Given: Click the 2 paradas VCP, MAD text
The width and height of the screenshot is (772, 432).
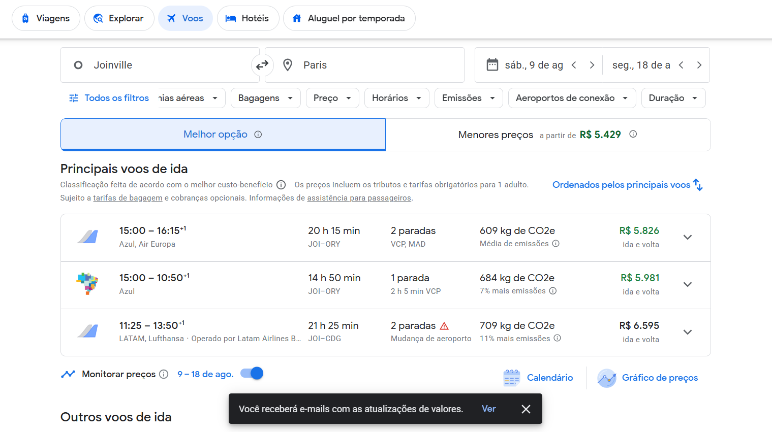Looking at the screenshot, I should (413, 237).
